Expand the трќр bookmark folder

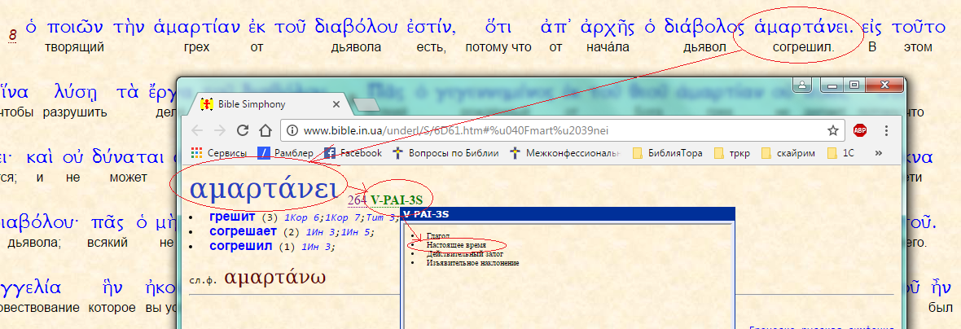pos(732,153)
